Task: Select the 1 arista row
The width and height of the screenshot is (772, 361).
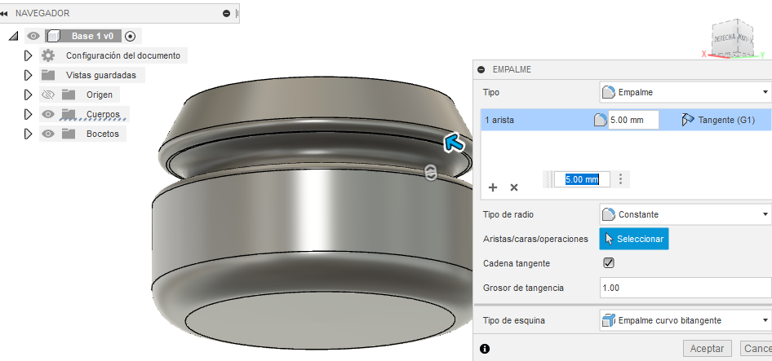Action: 626,120
